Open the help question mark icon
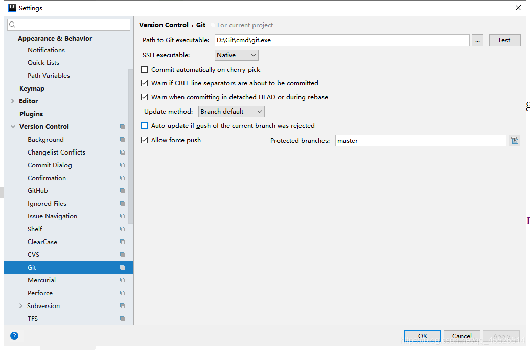The width and height of the screenshot is (530, 350). 14,336
